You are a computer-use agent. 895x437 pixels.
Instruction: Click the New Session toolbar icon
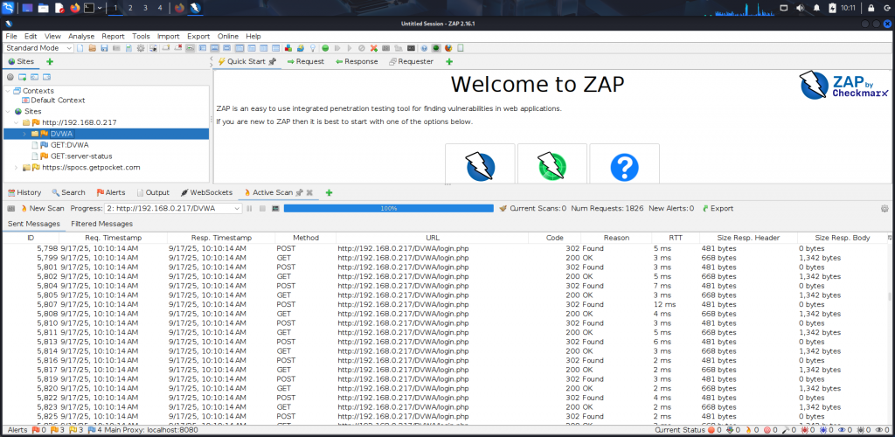(x=80, y=48)
